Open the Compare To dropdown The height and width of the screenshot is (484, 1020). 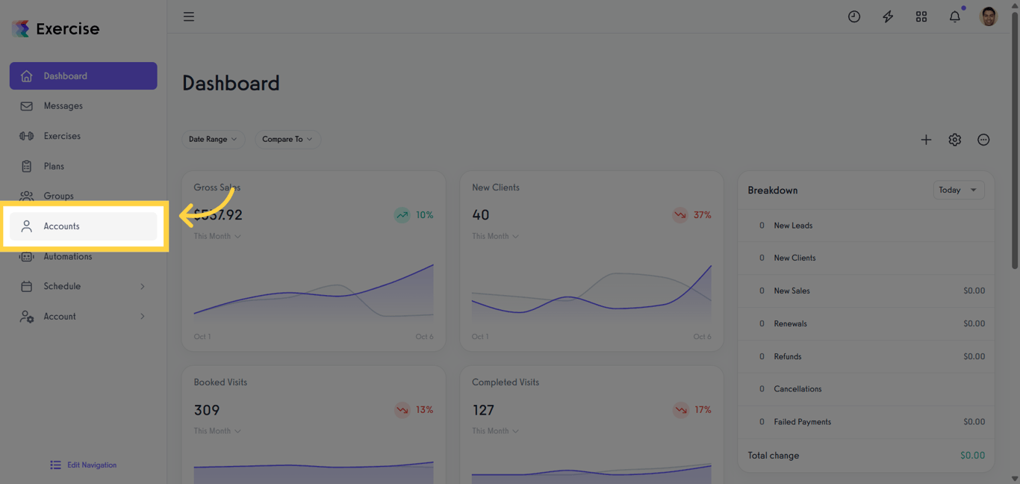point(287,139)
